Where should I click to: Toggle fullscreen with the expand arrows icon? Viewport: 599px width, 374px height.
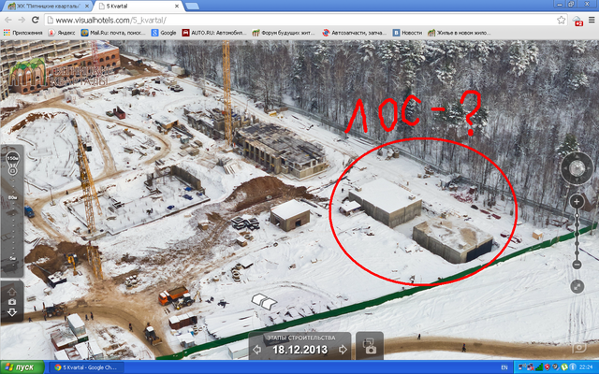(577, 286)
